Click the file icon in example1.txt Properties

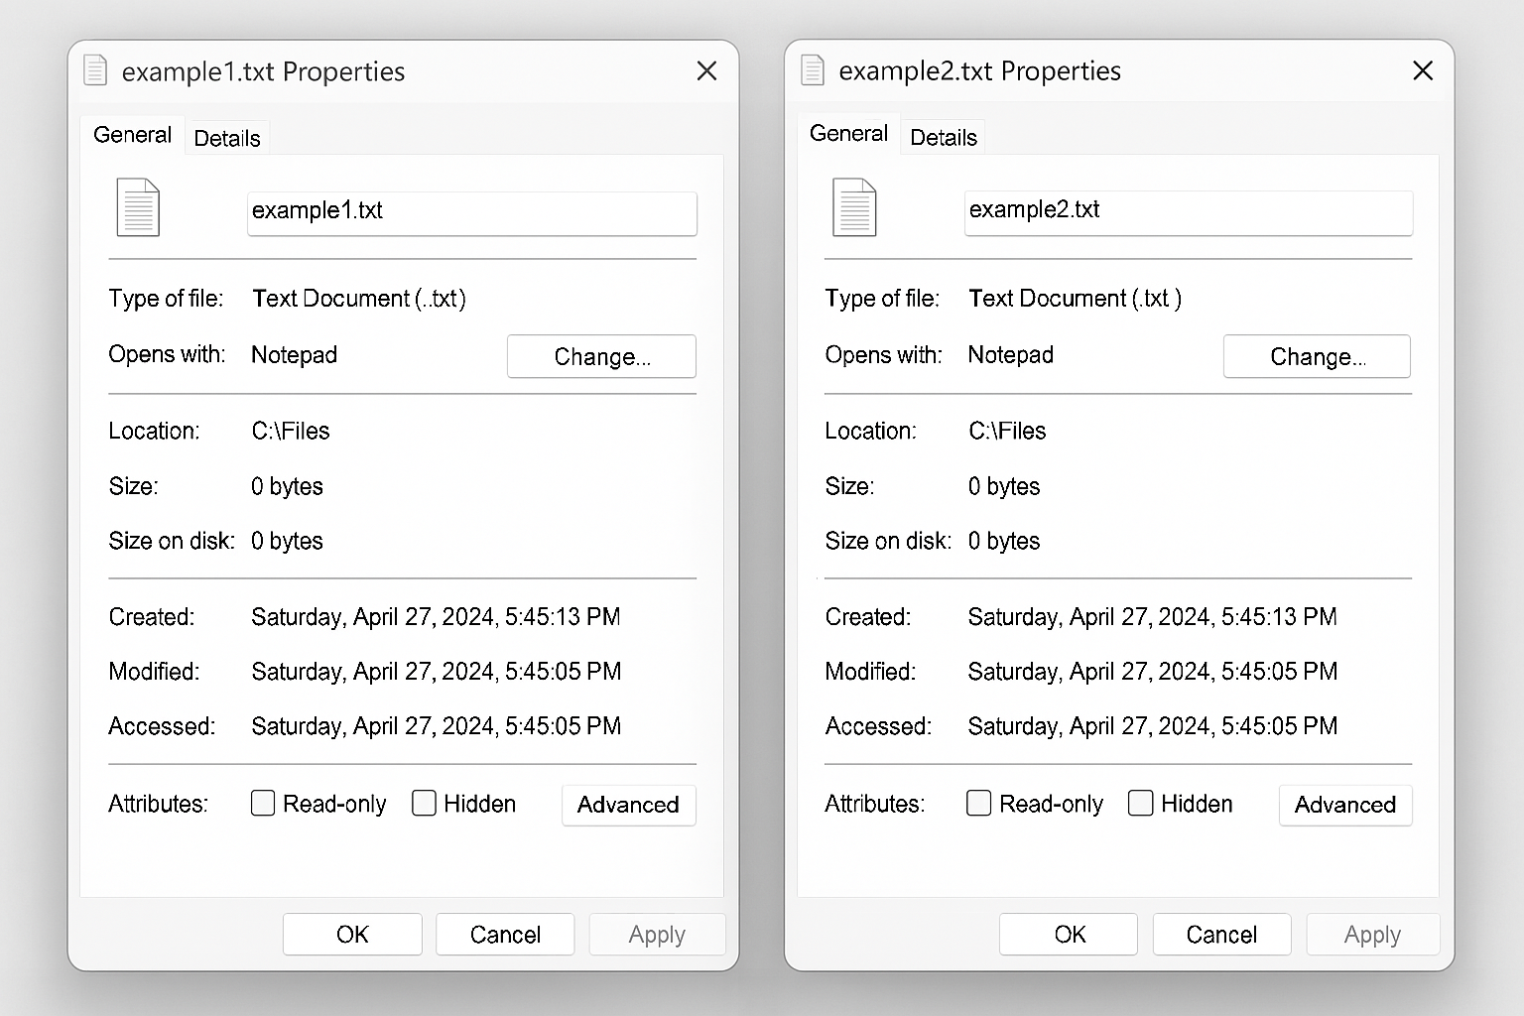[137, 207]
